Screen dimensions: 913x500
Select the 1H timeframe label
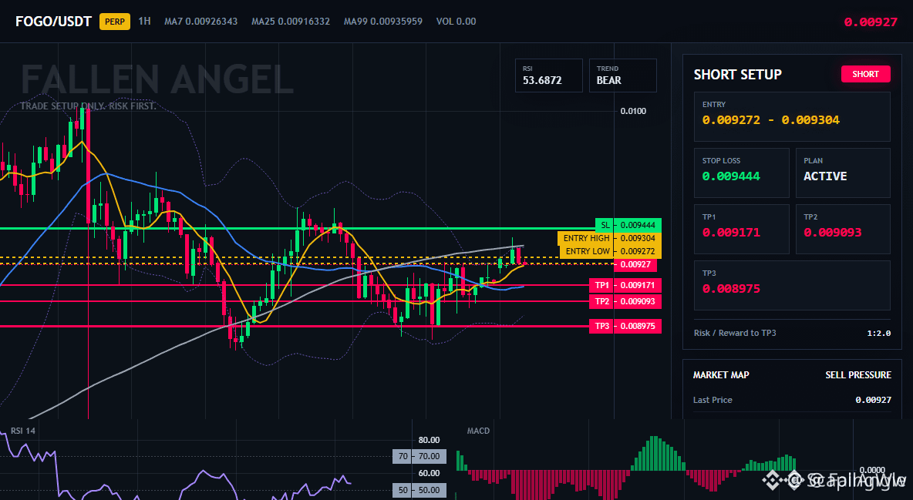point(144,21)
